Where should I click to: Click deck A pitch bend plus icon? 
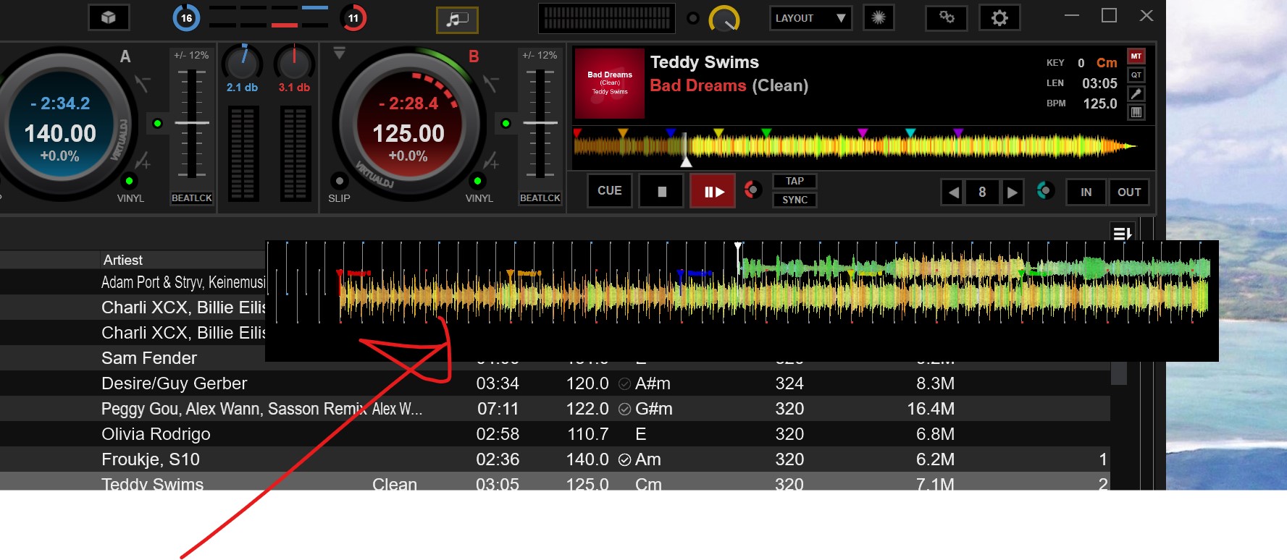pos(143,160)
